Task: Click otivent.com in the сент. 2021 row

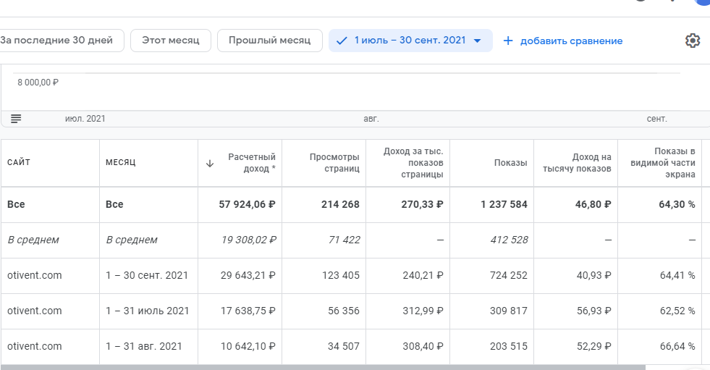Action: [35, 275]
